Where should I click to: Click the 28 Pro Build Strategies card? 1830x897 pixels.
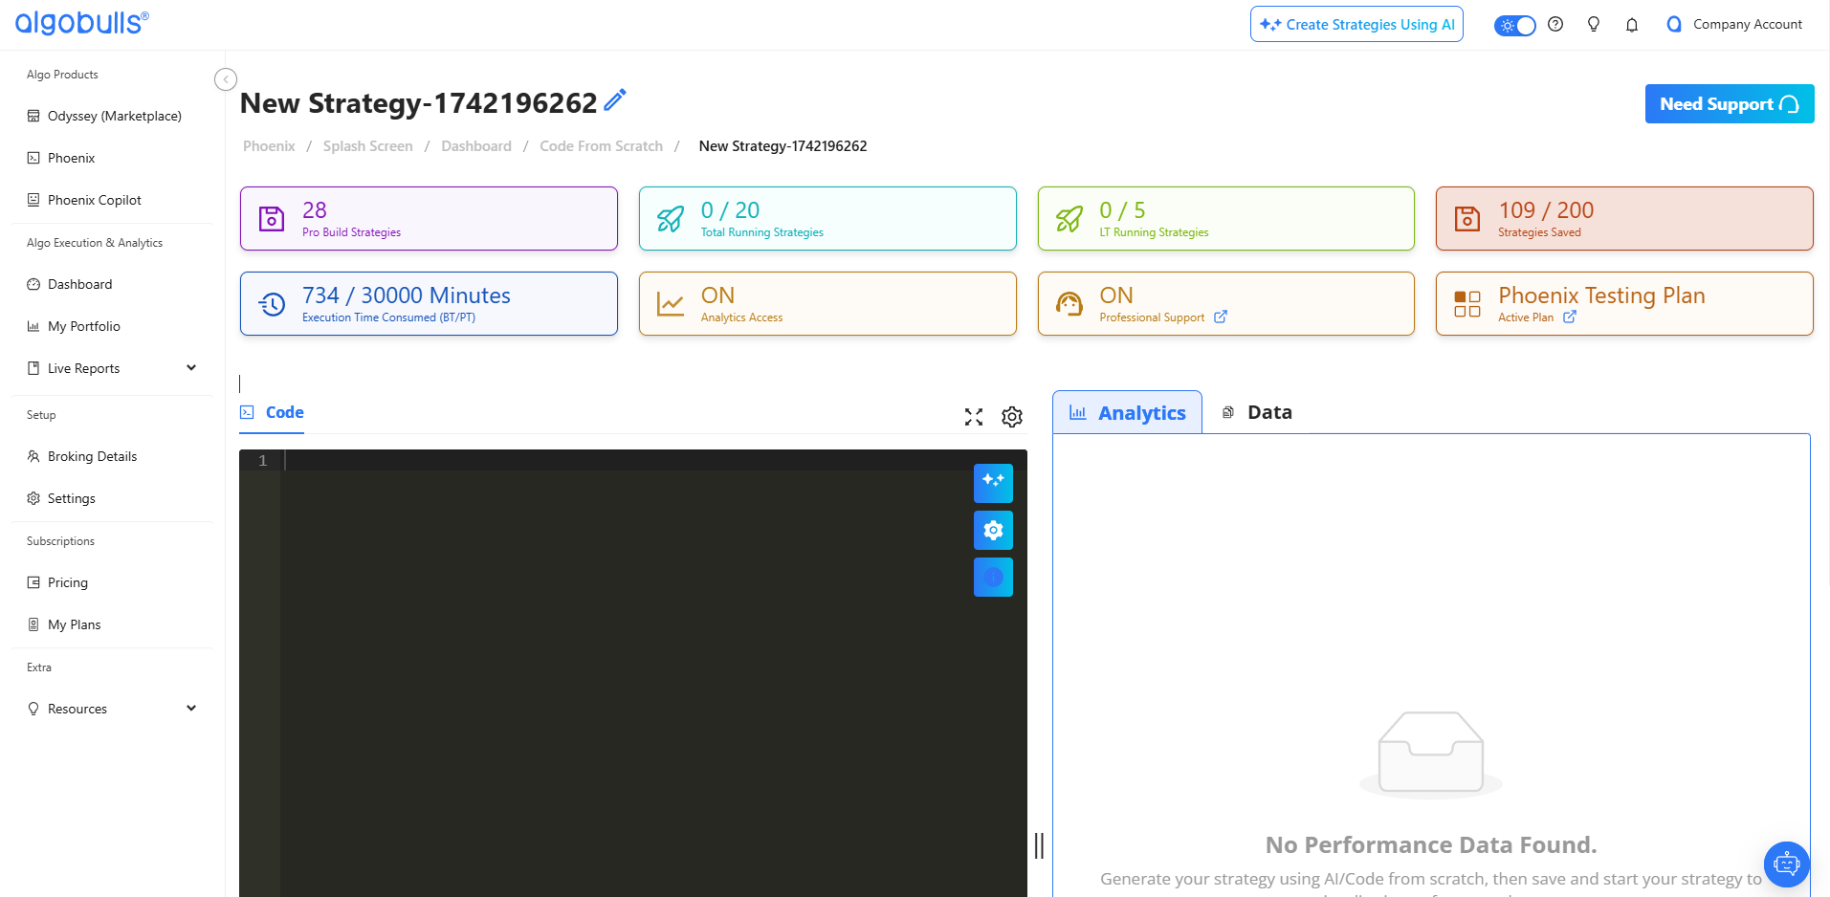429,218
